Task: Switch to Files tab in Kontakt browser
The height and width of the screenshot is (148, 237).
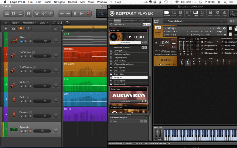Action: coord(111,21)
